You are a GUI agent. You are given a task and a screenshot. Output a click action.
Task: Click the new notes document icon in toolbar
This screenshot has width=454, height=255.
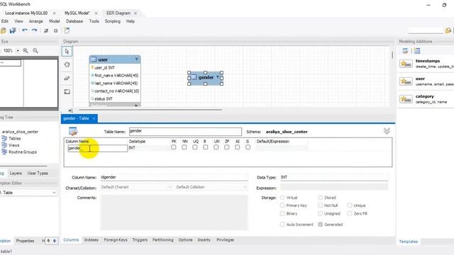67,30
